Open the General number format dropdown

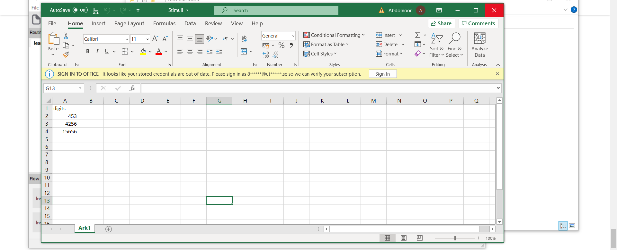click(x=293, y=36)
